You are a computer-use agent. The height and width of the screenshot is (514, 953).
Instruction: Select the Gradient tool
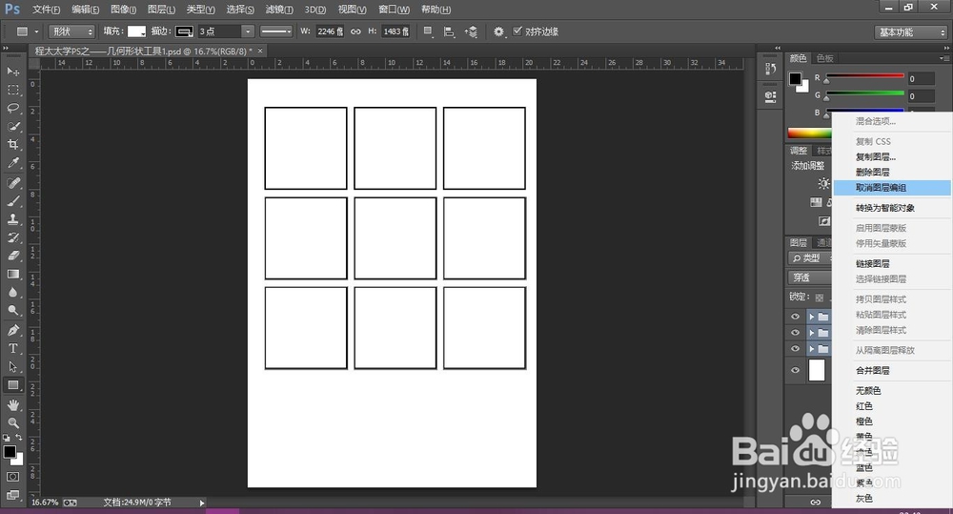pyautogui.click(x=12, y=275)
